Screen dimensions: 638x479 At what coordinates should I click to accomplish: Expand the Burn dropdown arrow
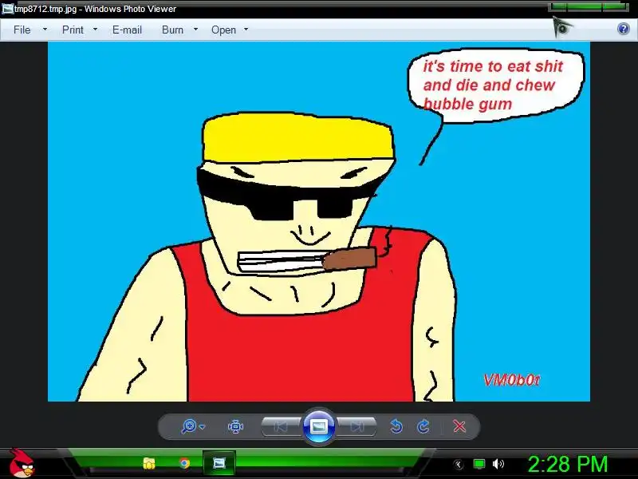pos(195,30)
